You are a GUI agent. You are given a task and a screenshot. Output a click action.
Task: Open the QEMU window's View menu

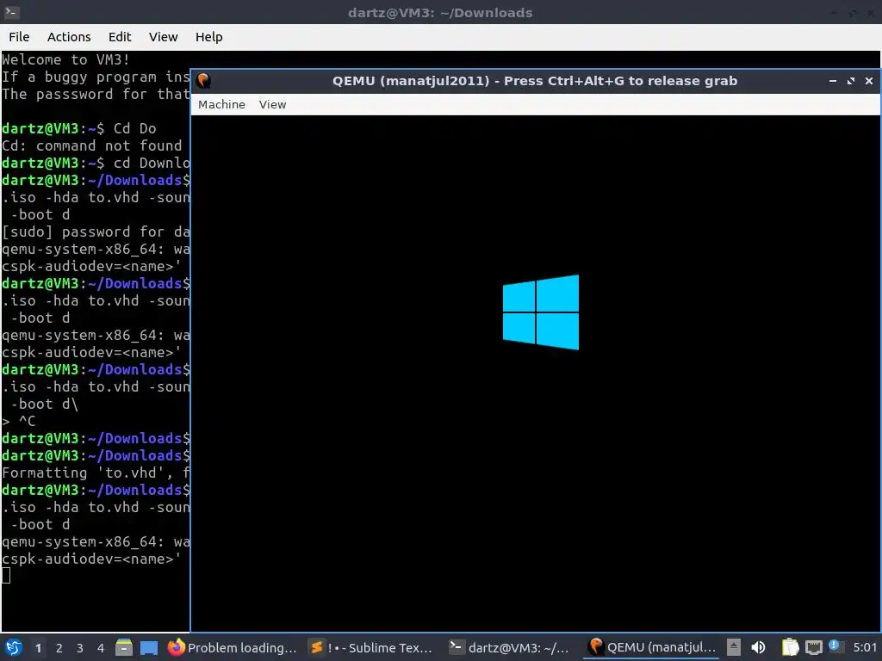pyautogui.click(x=272, y=104)
